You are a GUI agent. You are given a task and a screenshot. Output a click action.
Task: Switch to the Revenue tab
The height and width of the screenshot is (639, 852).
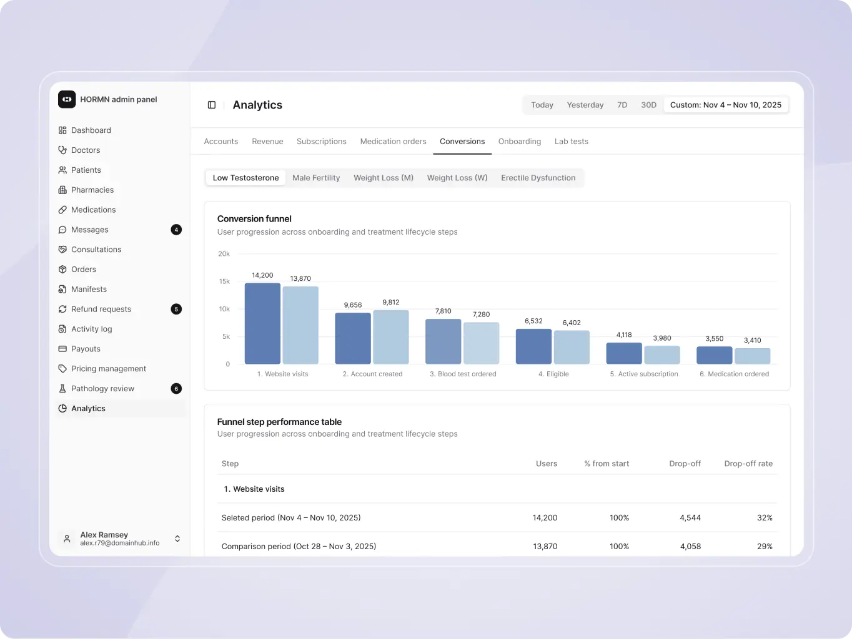point(267,142)
